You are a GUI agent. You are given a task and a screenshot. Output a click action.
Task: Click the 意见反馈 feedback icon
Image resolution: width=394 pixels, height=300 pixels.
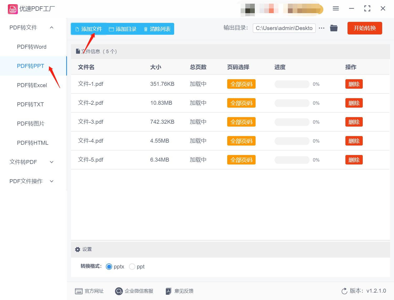[x=168, y=291]
